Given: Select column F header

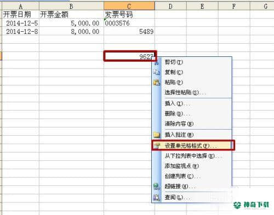Looking at the screenshot, I should (234, 6).
